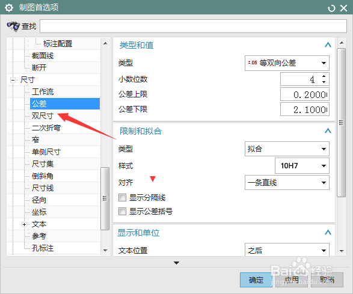Click the 查找 search input field
353x294 pixels.
point(193,26)
